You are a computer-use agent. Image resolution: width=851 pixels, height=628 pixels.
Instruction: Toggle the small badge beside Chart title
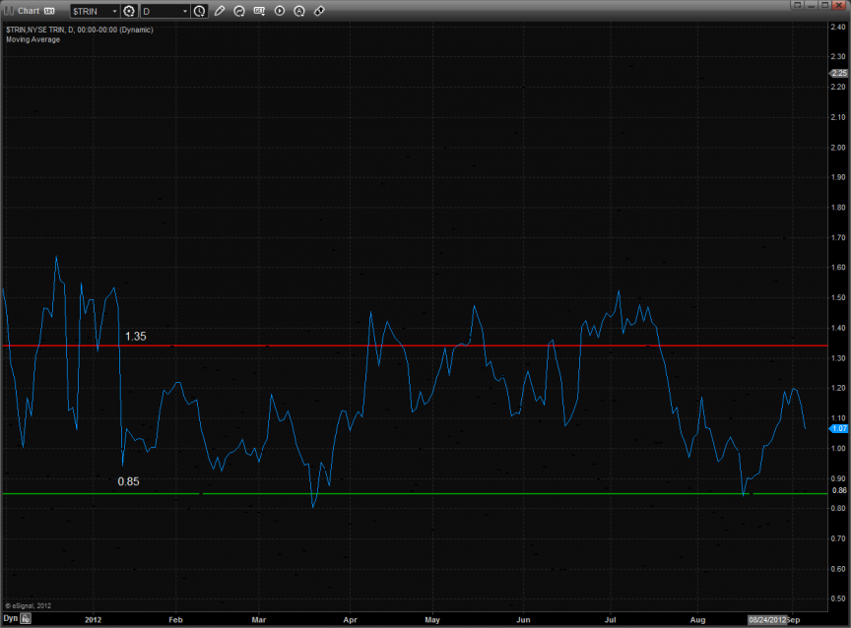(x=48, y=11)
